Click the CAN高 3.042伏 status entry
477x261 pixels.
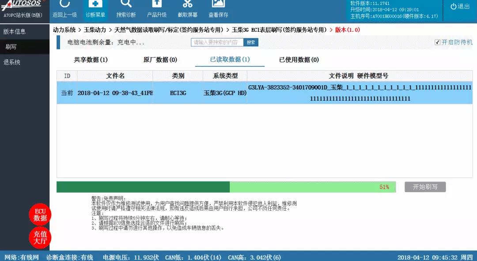254,257
